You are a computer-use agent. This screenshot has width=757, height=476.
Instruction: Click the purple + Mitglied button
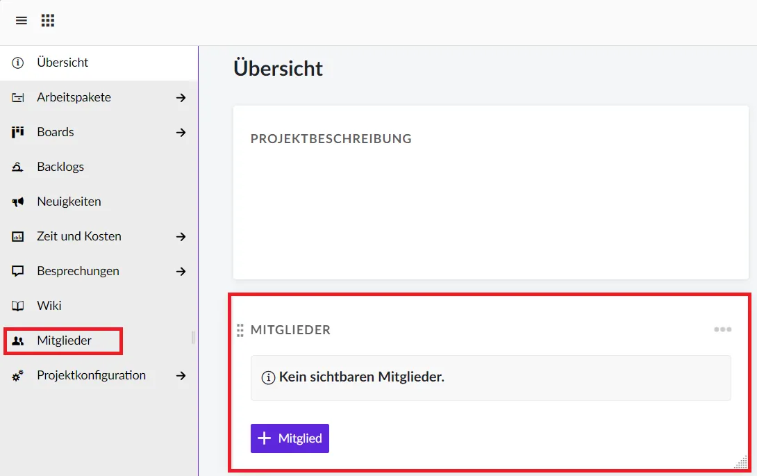click(290, 438)
